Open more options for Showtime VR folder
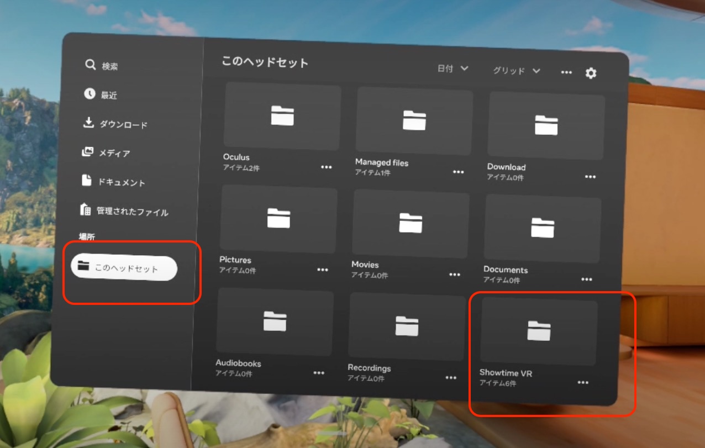The width and height of the screenshot is (705, 448). [x=583, y=382]
